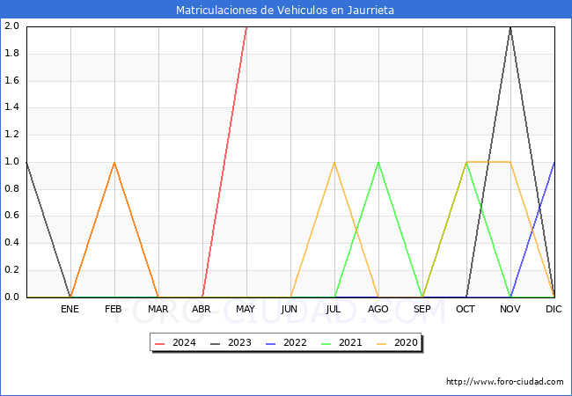The width and height of the screenshot is (572, 396).
Task: Click the AGO month axis label
Action: 378,309
